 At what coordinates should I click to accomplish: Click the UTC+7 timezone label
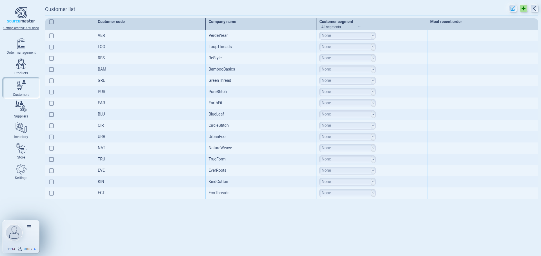(x=28, y=249)
